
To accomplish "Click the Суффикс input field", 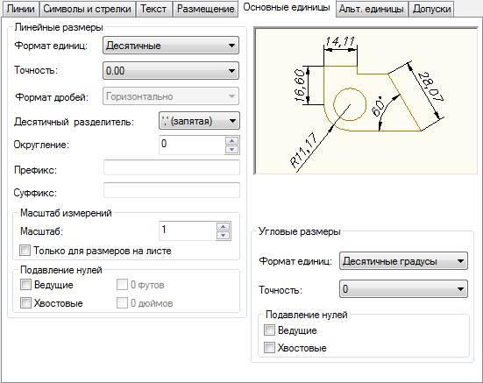I will [x=172, y=190].
